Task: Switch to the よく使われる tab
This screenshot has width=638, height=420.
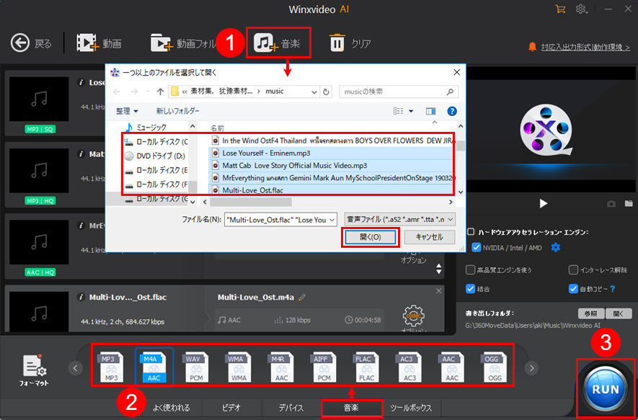Action: click(172, 408)
